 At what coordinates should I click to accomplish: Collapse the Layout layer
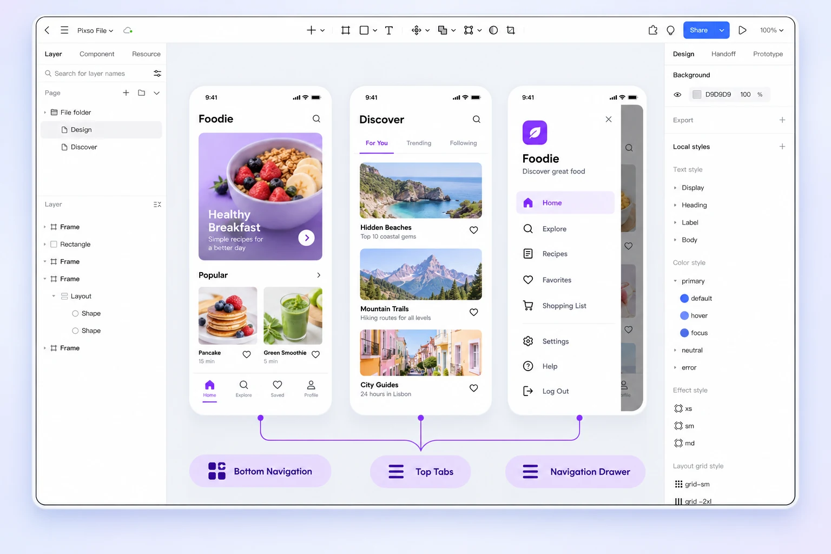click(x=54, y=296)
